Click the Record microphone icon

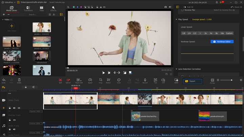coord(145,79)
